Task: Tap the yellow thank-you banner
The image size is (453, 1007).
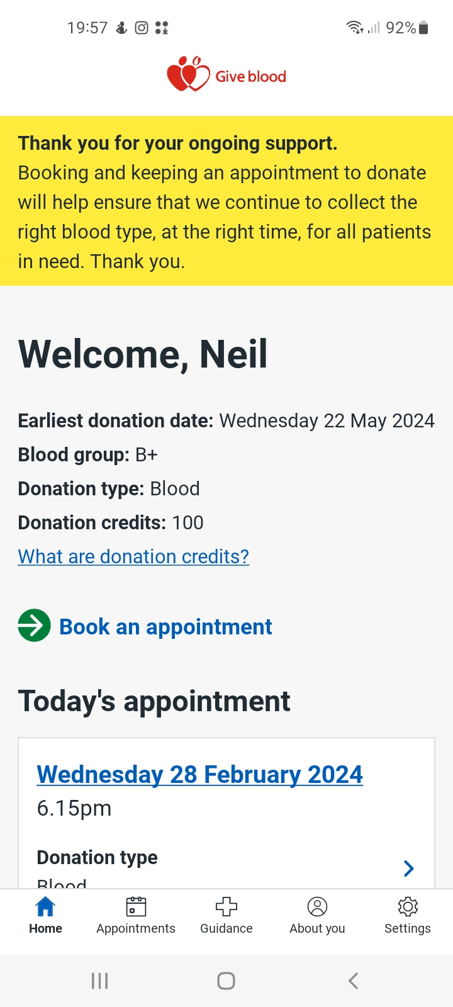Action: [x=226, y=201]
